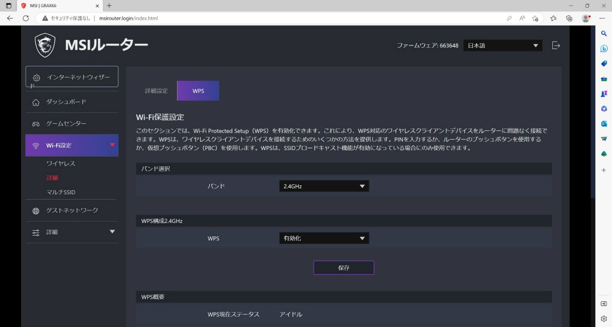Click the not-secure warning triangle icon
Screen dimensions: 612x327
tap(45, 19)
